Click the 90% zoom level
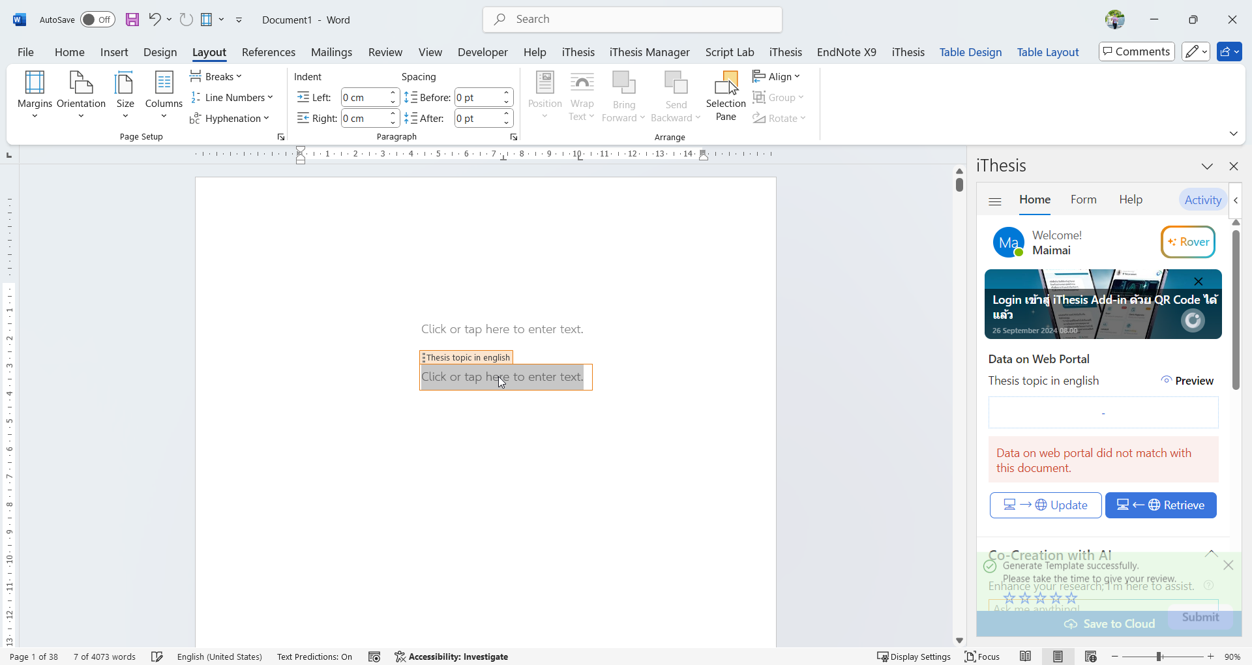 pos(1232,657)
